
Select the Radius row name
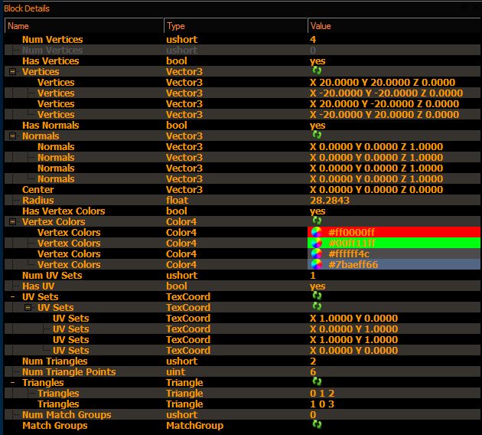pos(37,201)
